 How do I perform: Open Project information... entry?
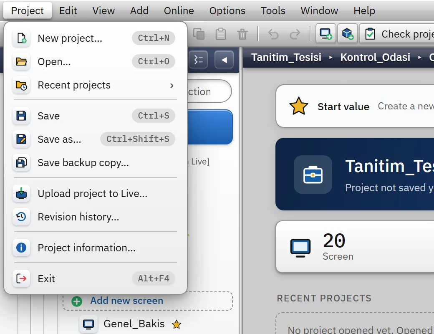[96, 248]
